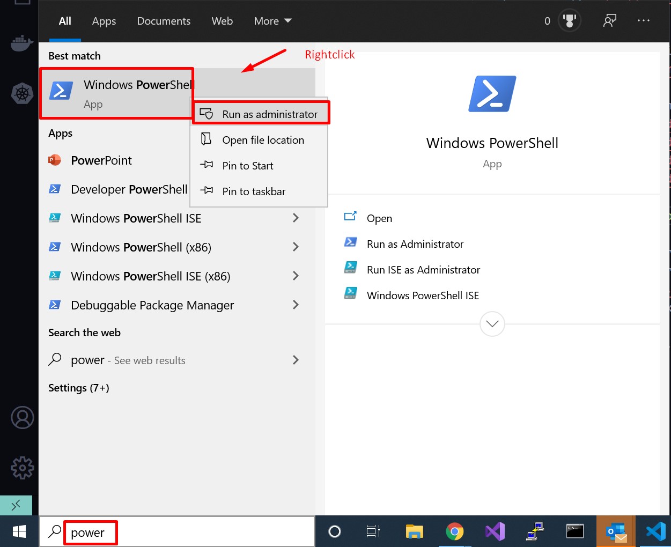Expand the Windows PowerShell ISE (x86) arrow
This screenshot has width=671, height=547.
point(296,276)
